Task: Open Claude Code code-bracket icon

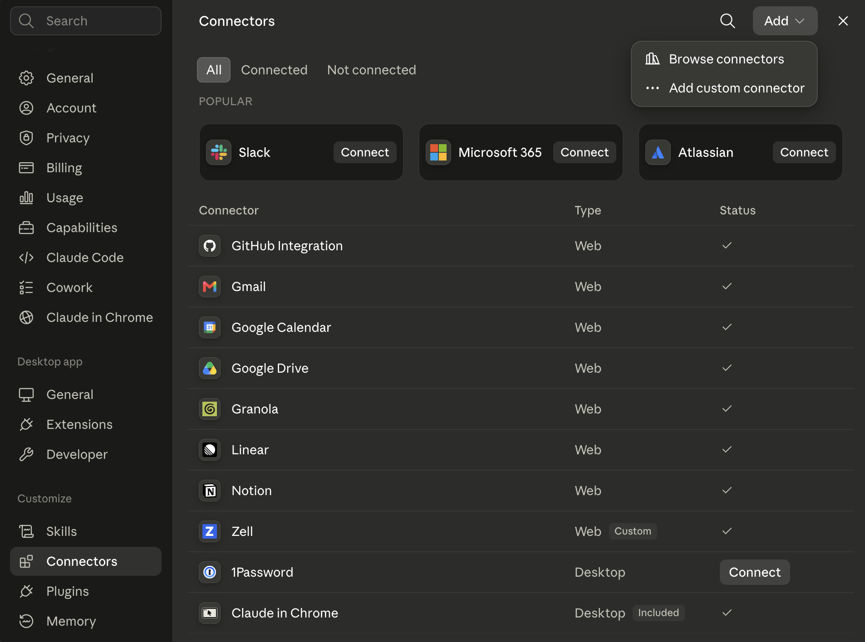Action: tap(26, 258)
